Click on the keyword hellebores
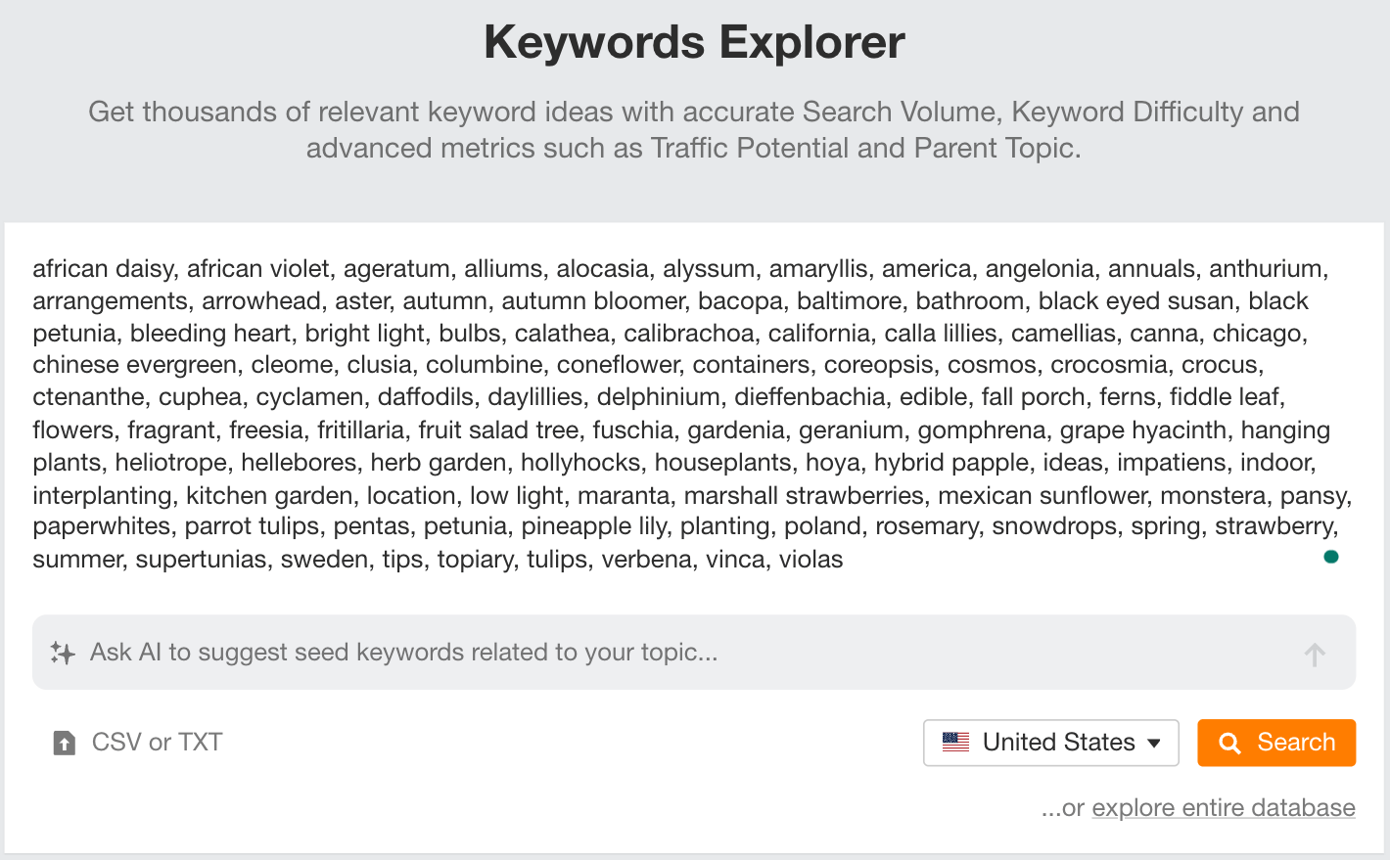Image resolution: width=1390 pixels, height=860 pixels. pyautogui.click(x=298, y=462)
